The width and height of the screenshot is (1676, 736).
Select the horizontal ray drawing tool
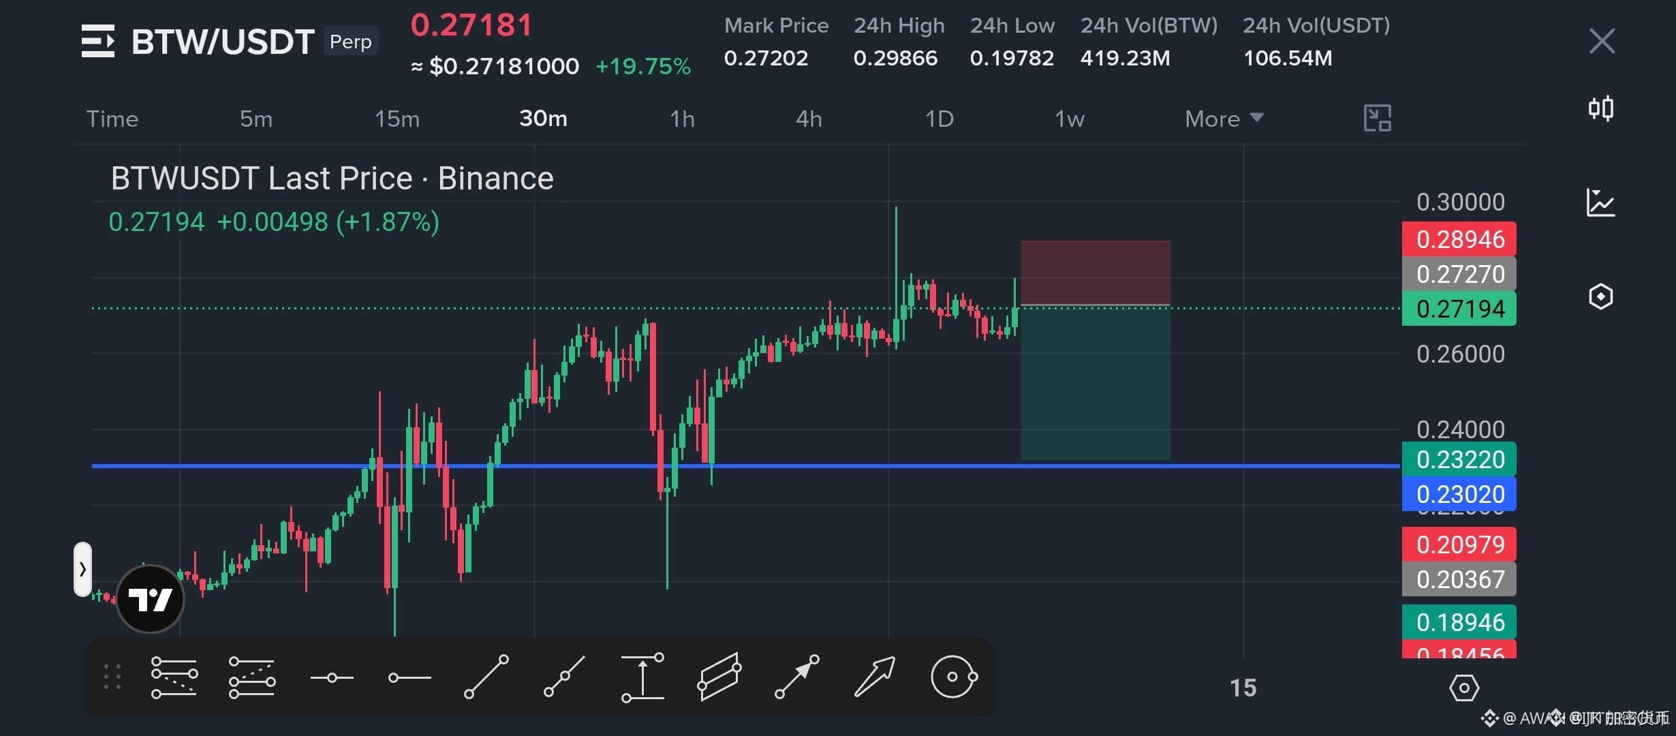[409, 677]
